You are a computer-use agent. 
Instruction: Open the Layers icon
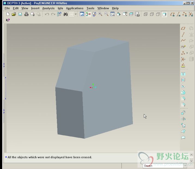point(131,14)
